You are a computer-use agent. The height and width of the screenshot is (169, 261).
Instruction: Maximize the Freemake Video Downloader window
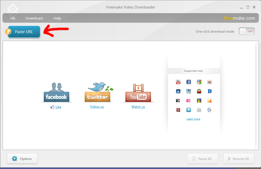click(x=248, y=7)
